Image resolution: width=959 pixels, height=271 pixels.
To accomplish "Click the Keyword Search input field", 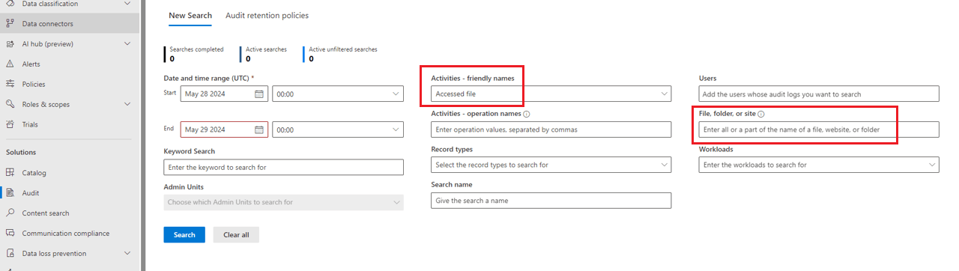I will 283,167.
